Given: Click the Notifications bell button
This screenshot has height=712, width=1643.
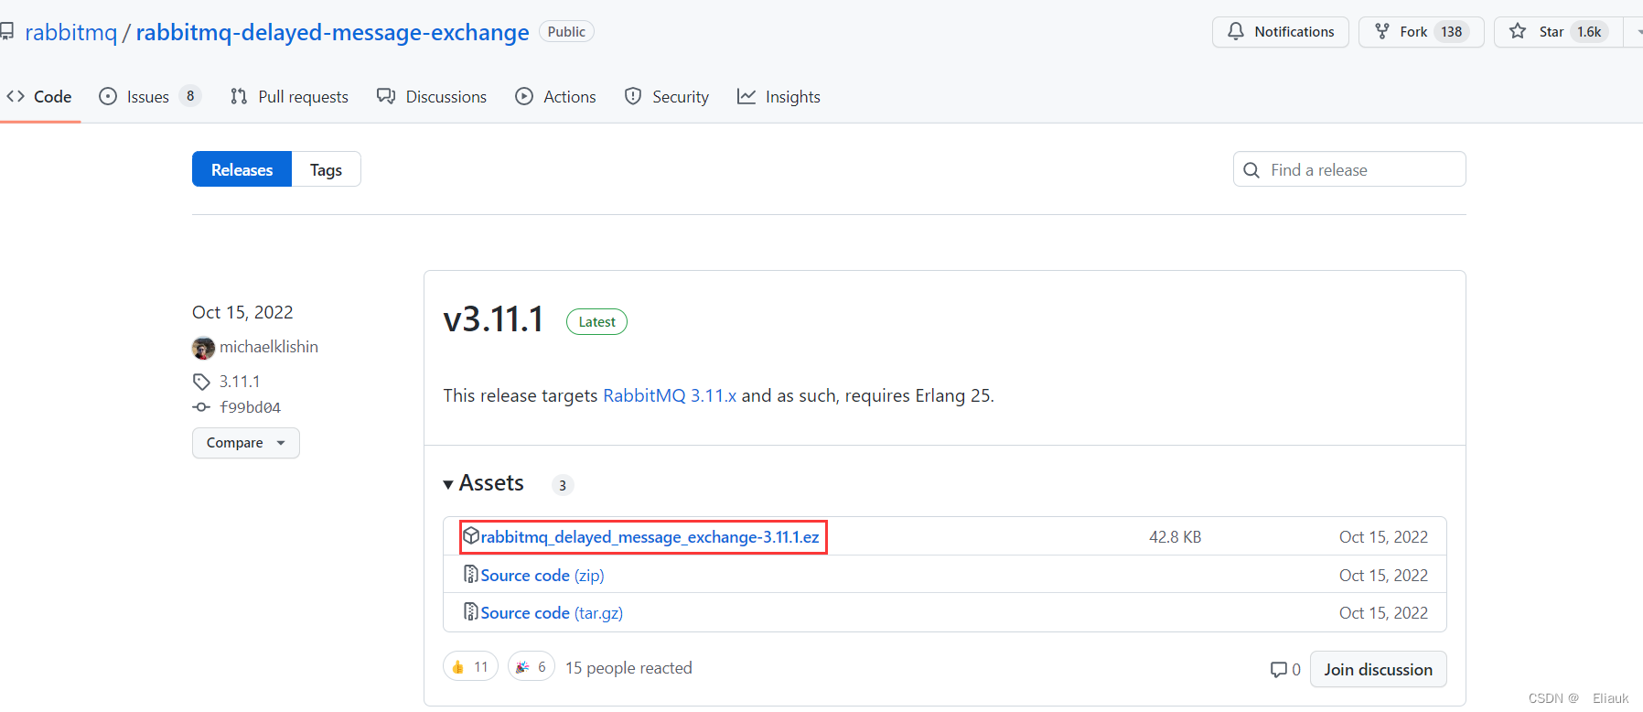Looking at the screenshot, I should 1280,32.
